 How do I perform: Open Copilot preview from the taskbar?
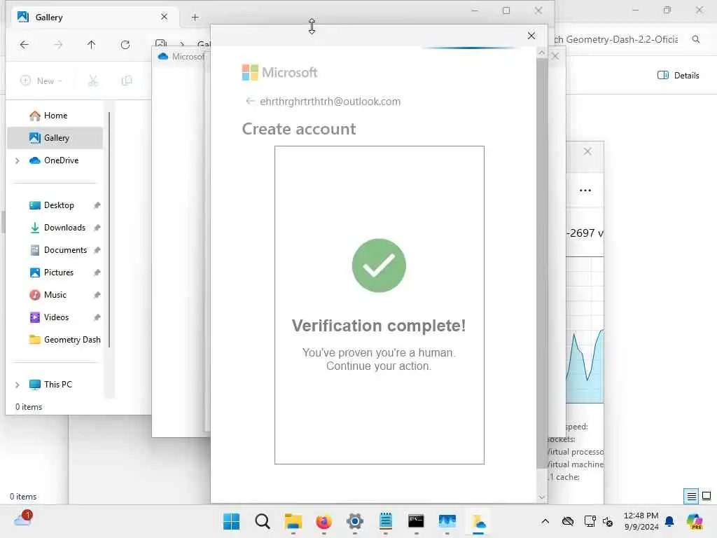(695, 521)
